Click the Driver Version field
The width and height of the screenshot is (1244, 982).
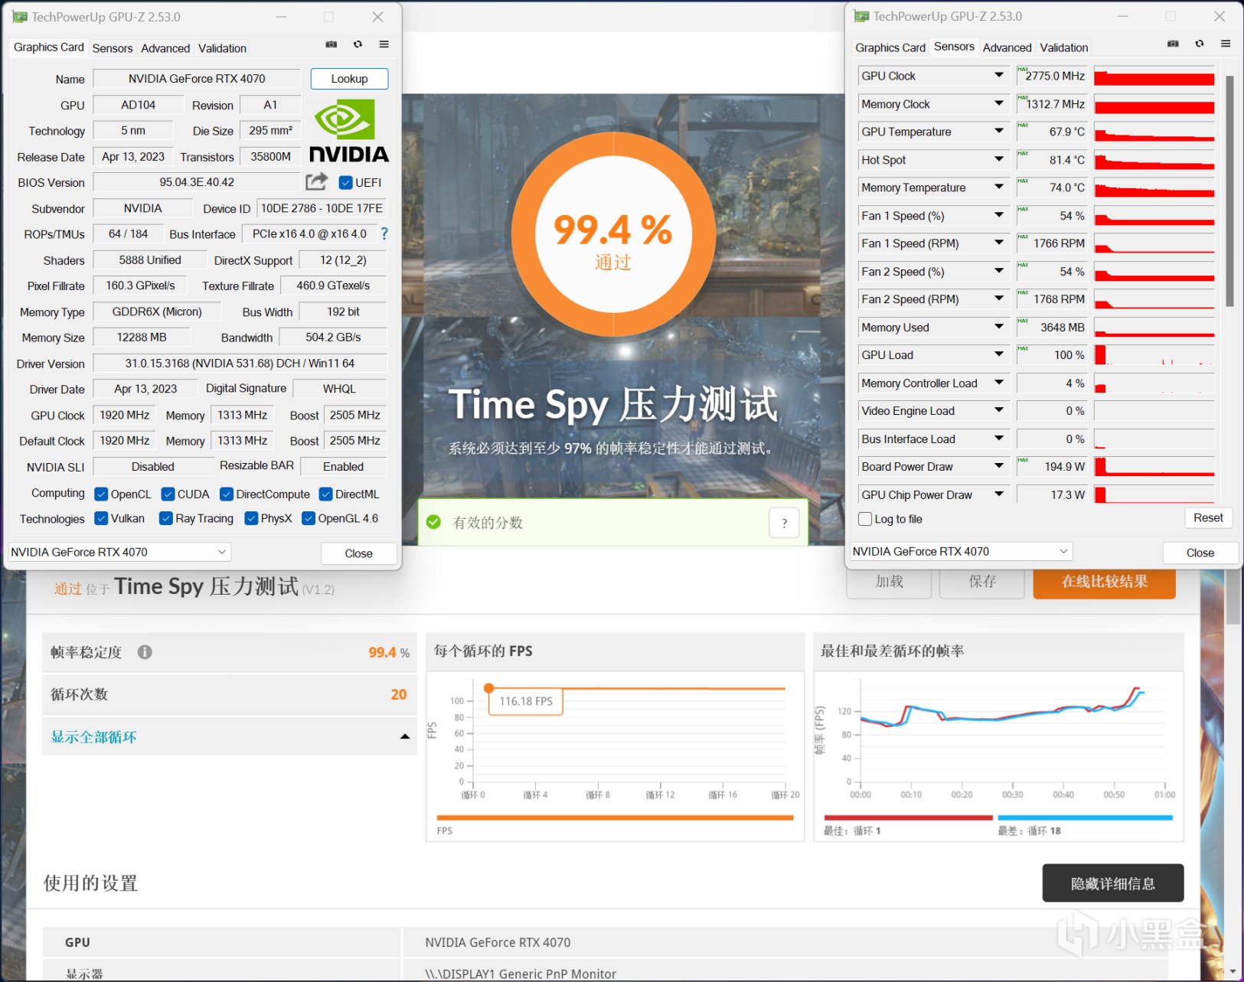click(x=240, y=364)
